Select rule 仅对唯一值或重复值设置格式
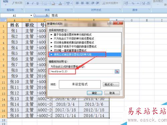Screen dimensions: 167x125 (70, 50)
